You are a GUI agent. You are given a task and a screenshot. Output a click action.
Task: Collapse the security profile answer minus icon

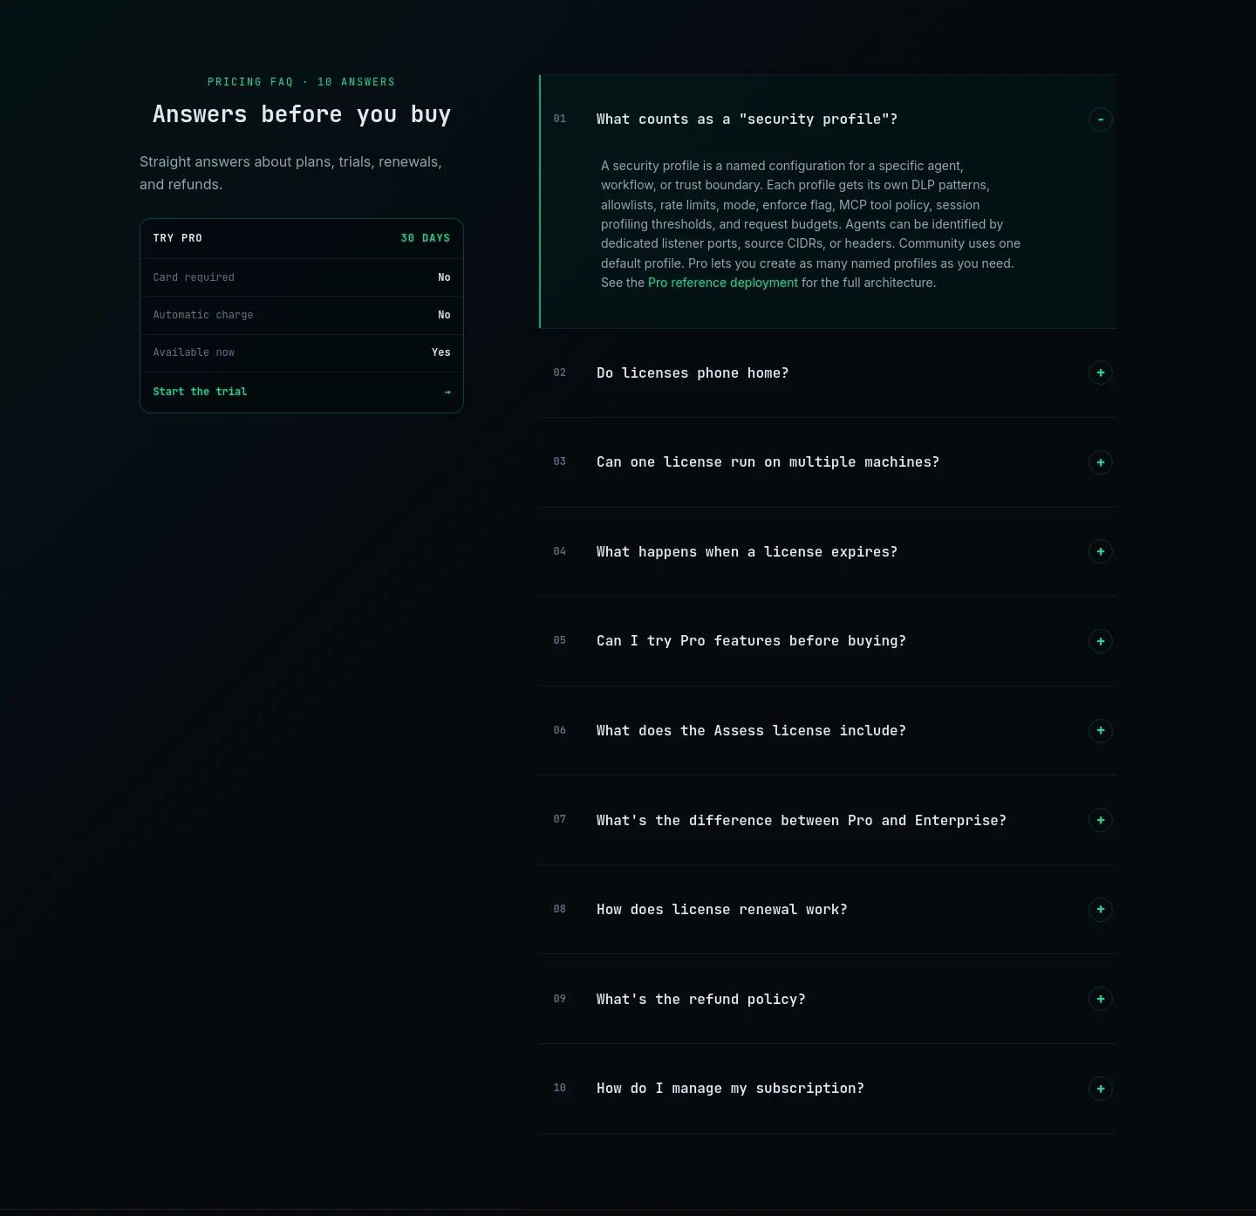pos(1101,120)
